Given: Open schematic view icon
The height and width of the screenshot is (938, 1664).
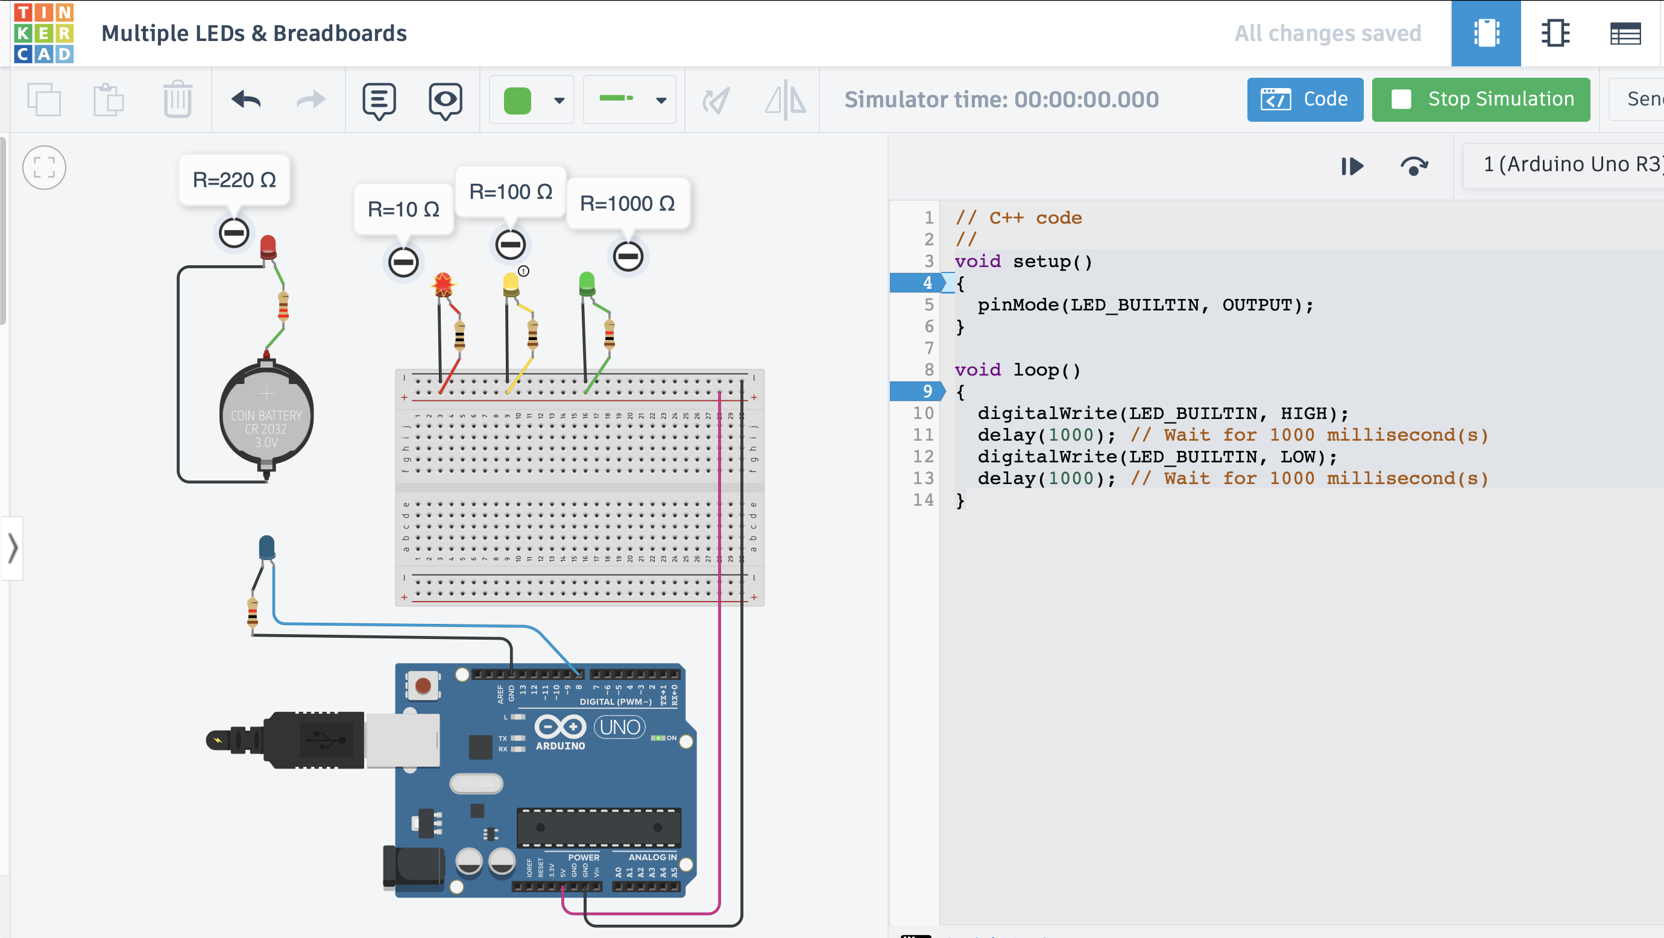Looking at the screenshot, I should point(1555,33).
